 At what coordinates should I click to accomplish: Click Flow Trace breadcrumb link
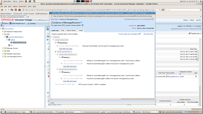(54, 19)
